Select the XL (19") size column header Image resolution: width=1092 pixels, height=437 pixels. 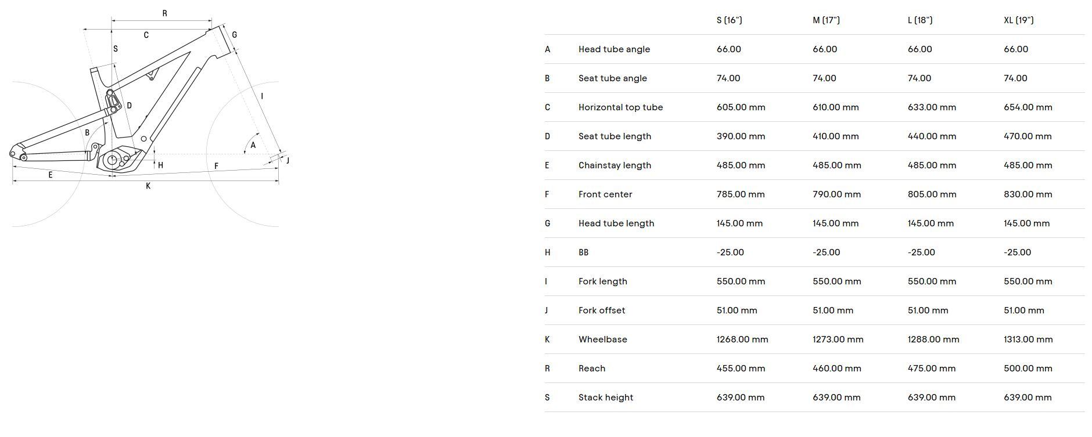pyautogui.click(x=1018, y=20)
